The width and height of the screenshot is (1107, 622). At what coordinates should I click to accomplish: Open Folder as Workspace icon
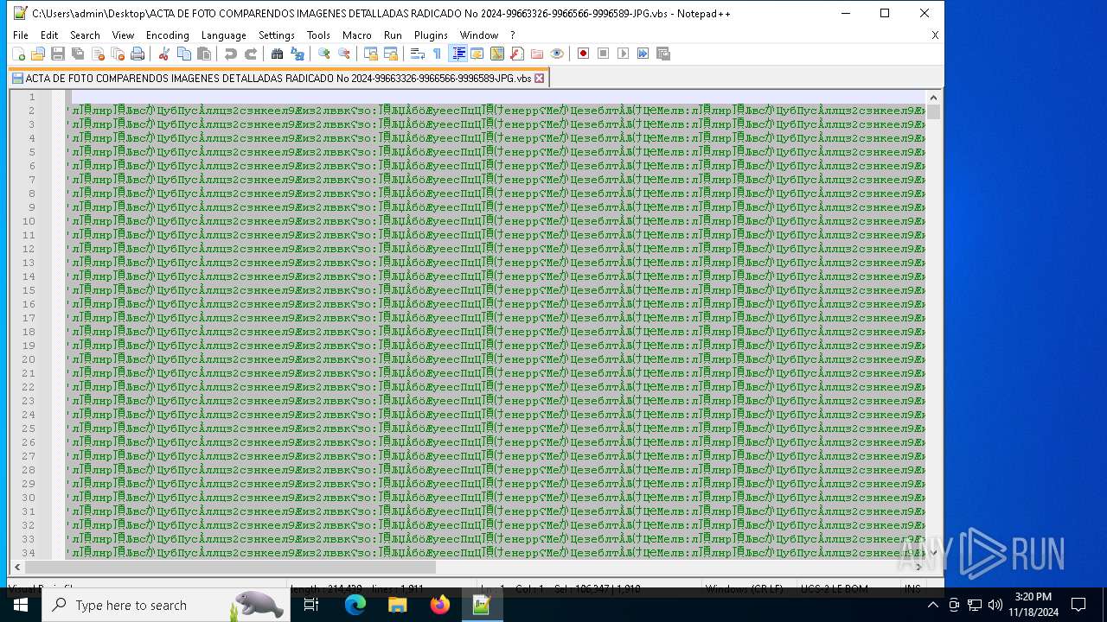pos(537,54)
